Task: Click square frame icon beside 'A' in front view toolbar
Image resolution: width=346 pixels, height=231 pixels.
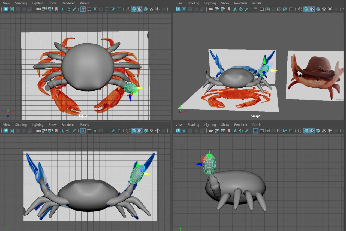Action: [12, 131]
